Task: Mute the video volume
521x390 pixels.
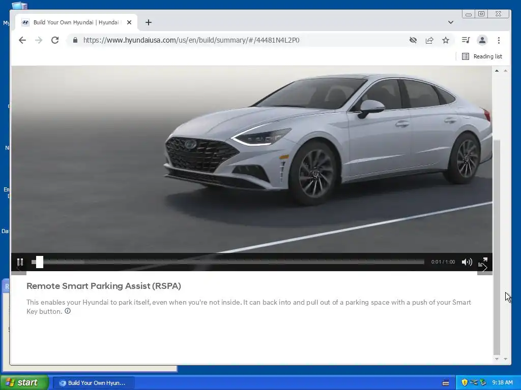Action: (467, 262)
